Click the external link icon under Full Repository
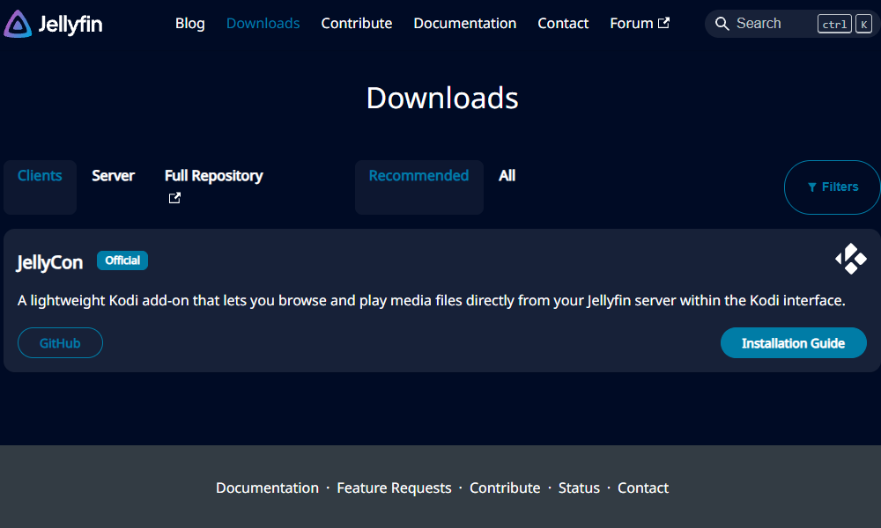The height and width of the screenshot is (528, 881). pos(174,198)
